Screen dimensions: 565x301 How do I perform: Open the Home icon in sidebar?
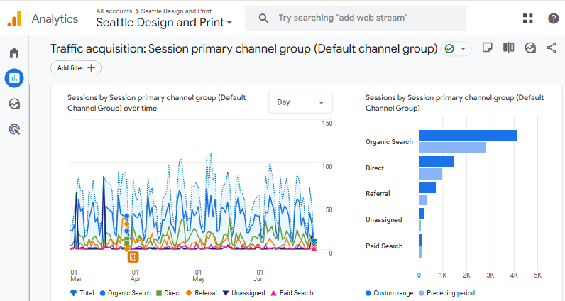click(14, 53)
